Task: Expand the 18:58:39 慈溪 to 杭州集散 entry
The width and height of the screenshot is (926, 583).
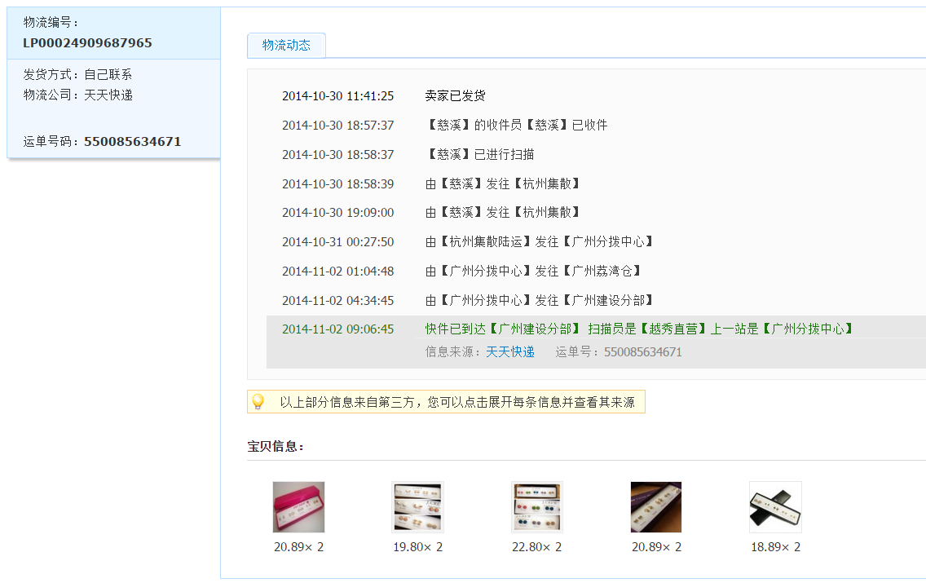Action: [503, 184]
